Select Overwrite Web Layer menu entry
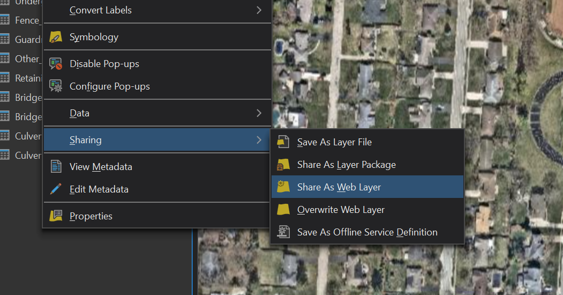Image resolution: width=563 pixels, height=295 pixels. pyautogui.click(x=341, y=210)
